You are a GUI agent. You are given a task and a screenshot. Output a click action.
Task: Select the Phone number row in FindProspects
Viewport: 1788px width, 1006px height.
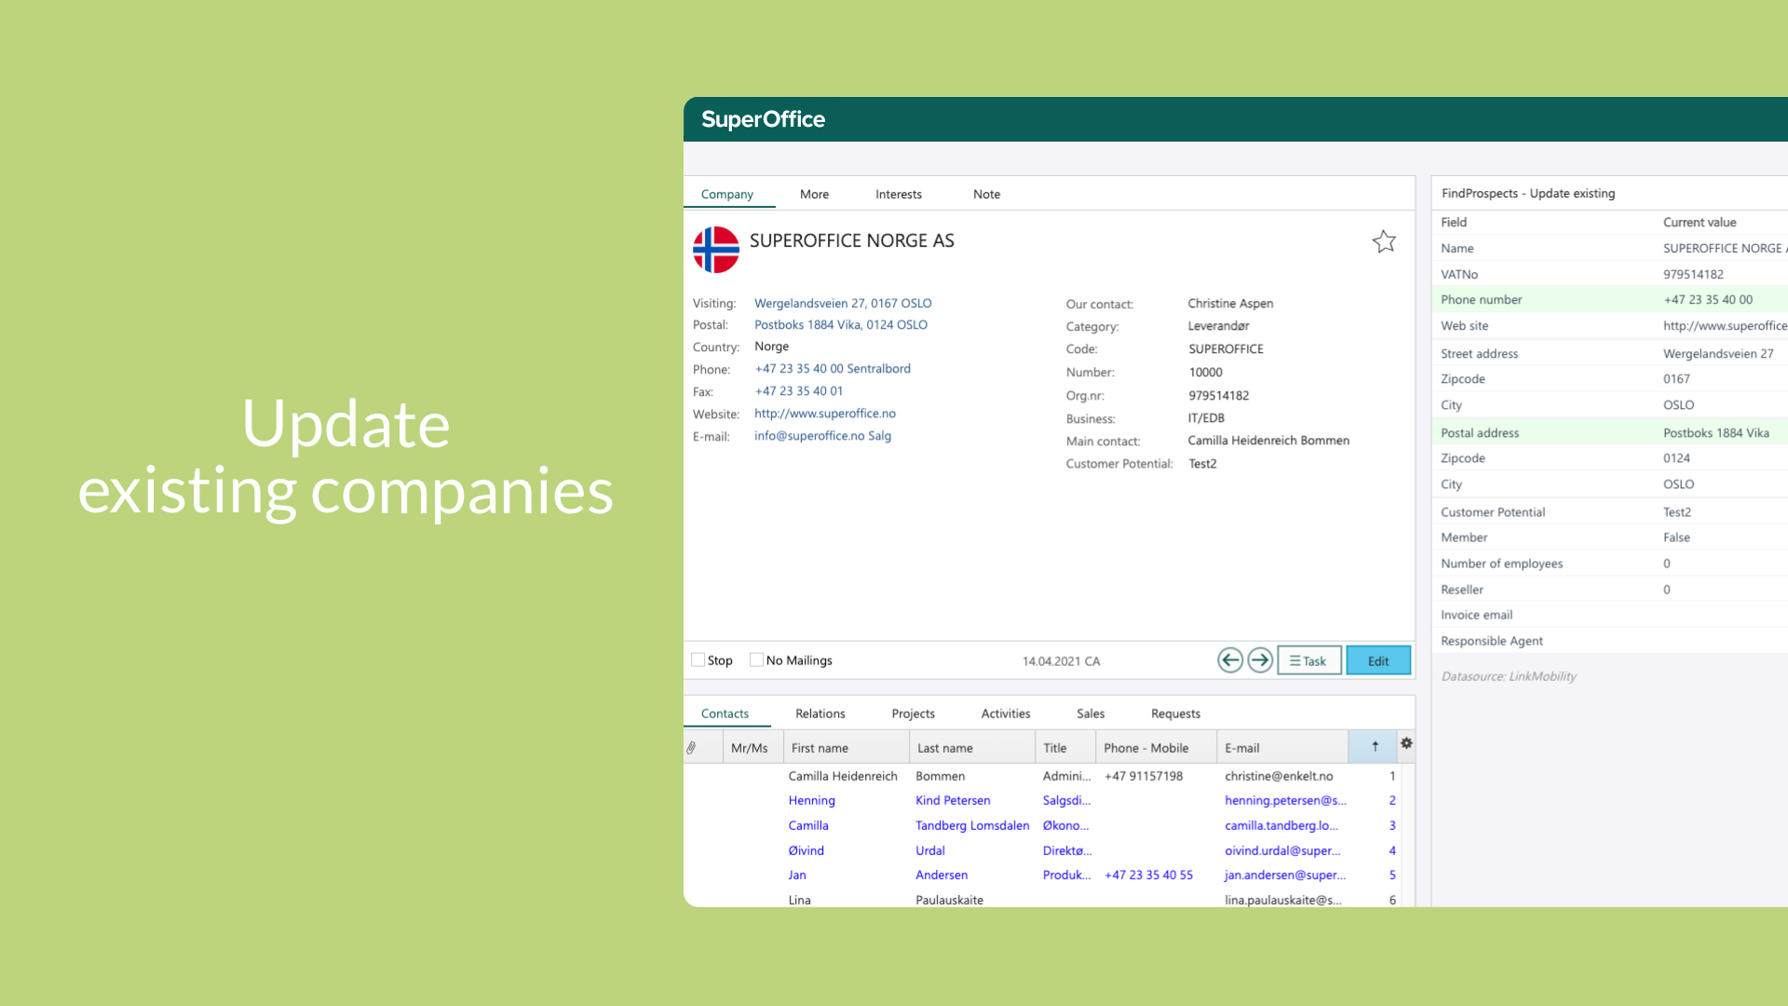(x=1609, y=300)
